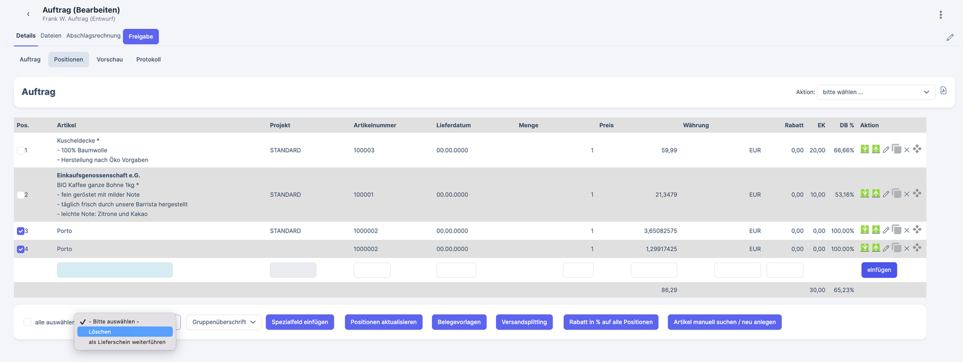Click the back arrow beside Auftrag (Bearbeiten)
The width and height of the screenshot is (963, 362).
click(x=28, y=14)
